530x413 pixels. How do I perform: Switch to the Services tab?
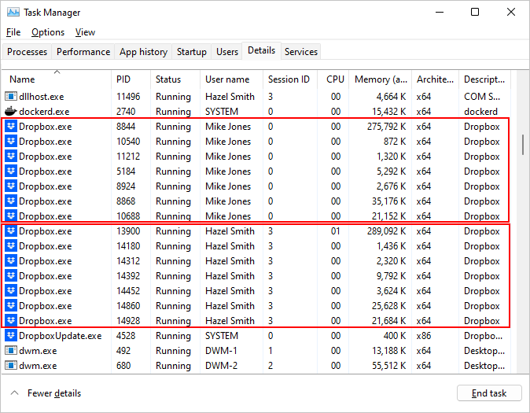tap(301, 52)
